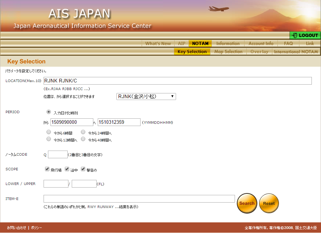321x233 pixels.
Task: Switch to Overlay sub-tab
Action: [259, 52]
